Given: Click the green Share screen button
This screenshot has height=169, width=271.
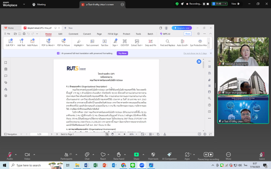Looking at the screenshot, I should pos(136,156).
